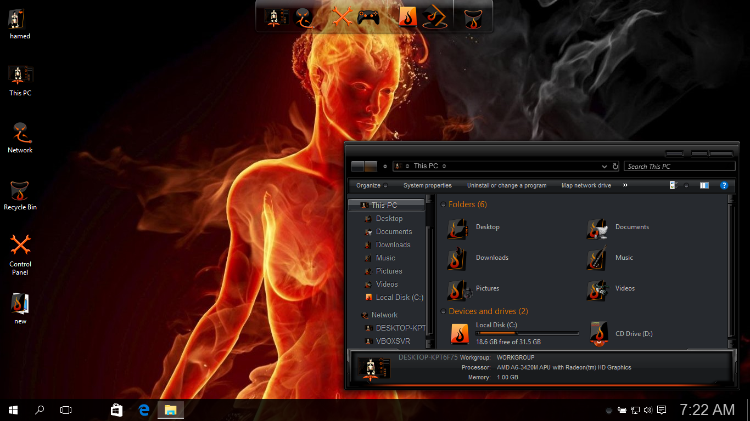The width and height of the screenshot is (750, 421).
Task: Open the Windows Store taskbar icon
Action: pos(116,409)
